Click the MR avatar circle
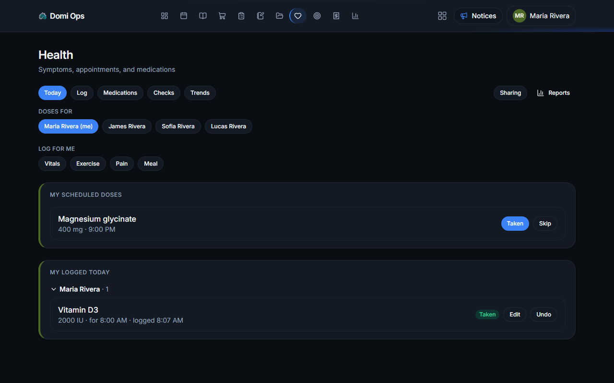The image size is (614, 383). click(x=520, y=16)
